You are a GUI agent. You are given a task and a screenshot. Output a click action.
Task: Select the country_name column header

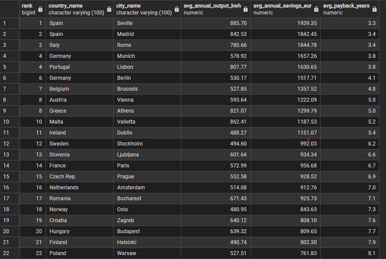(79, 9)
